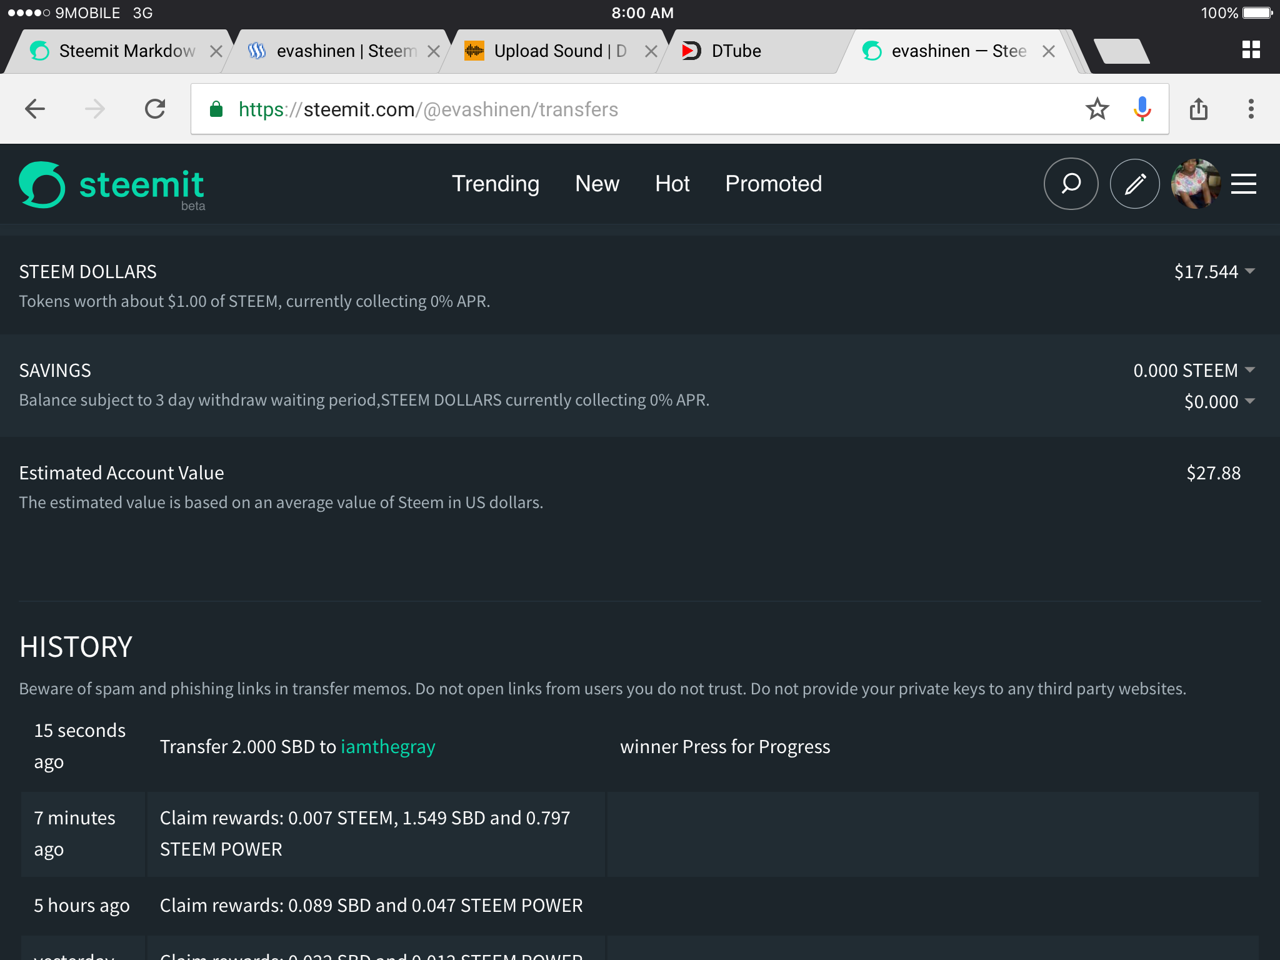Open the Steemit hamburger menu
The width and height of the screenshot is (1280, 960).
[1244, 184]
